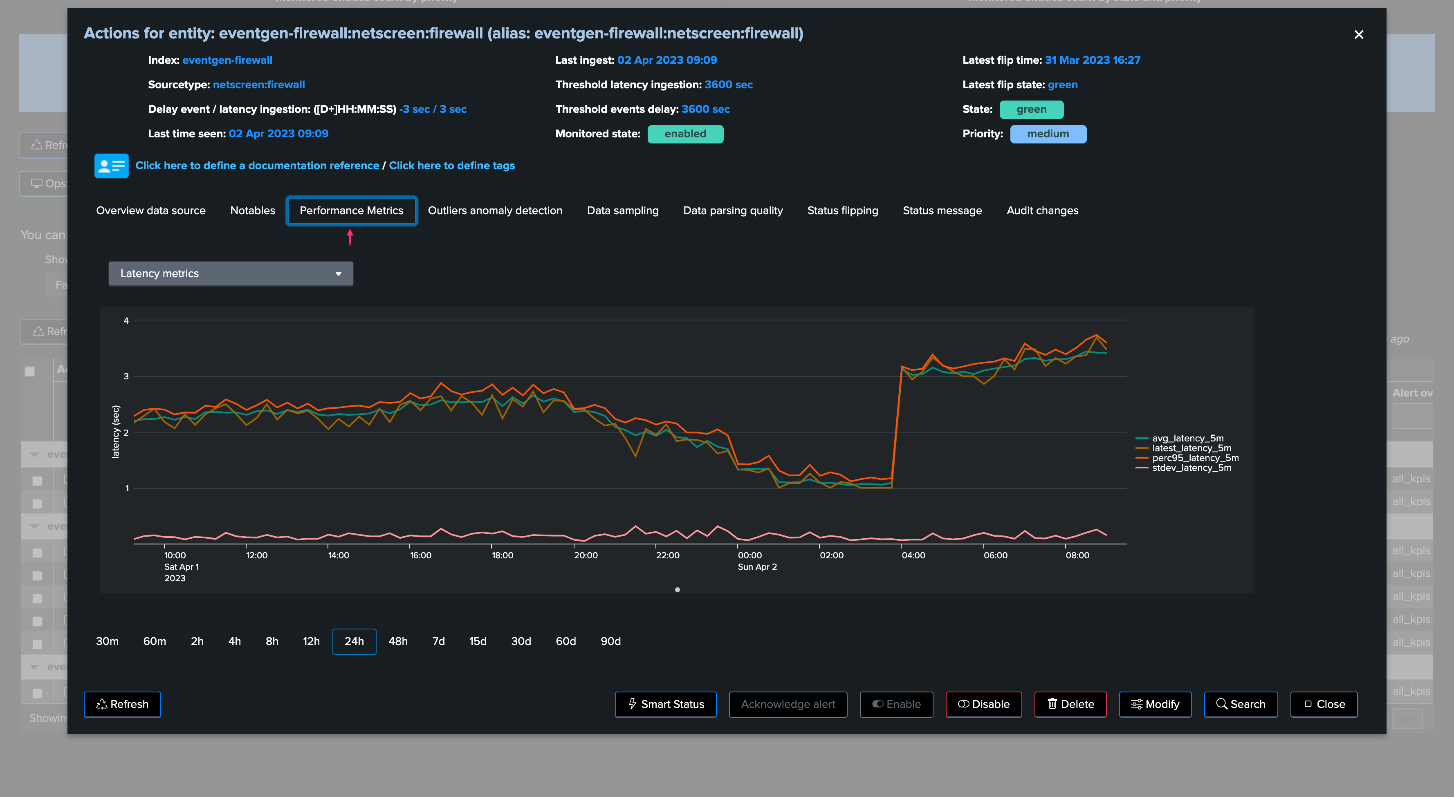Open the Status flipping tab
The width and height of the screenshot is (1454, 797).
(x=842, y=210)
